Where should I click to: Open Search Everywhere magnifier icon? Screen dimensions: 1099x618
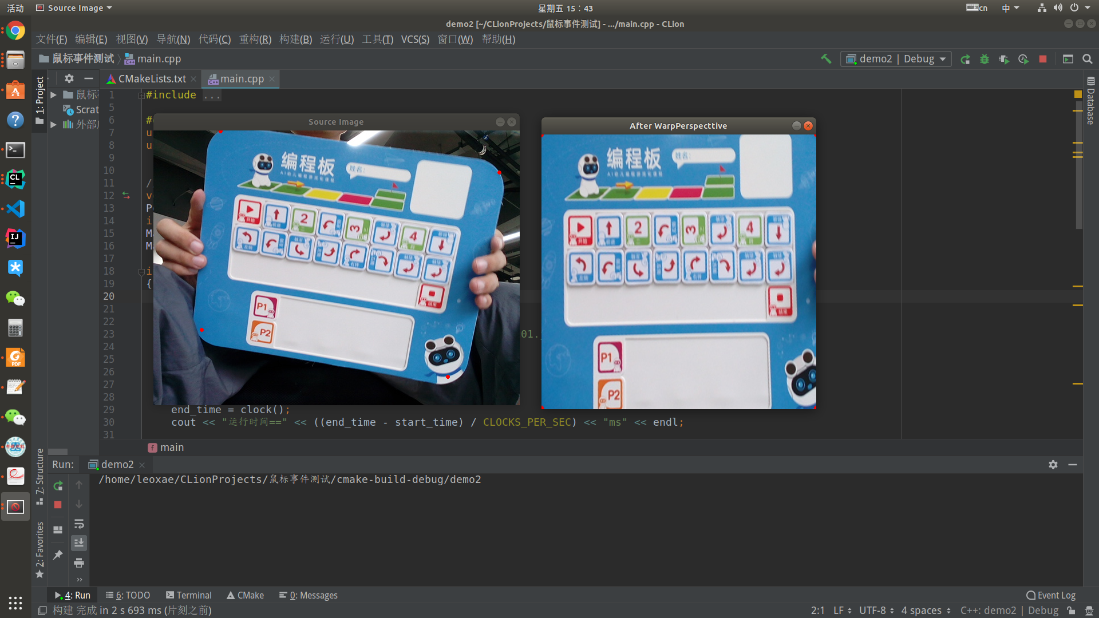1088,59
